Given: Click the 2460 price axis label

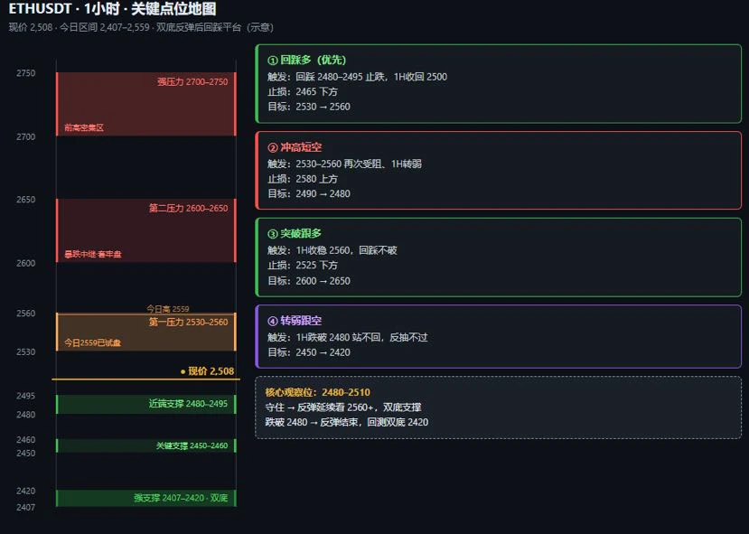Looking at the screenshot, I should pos(26,439).
